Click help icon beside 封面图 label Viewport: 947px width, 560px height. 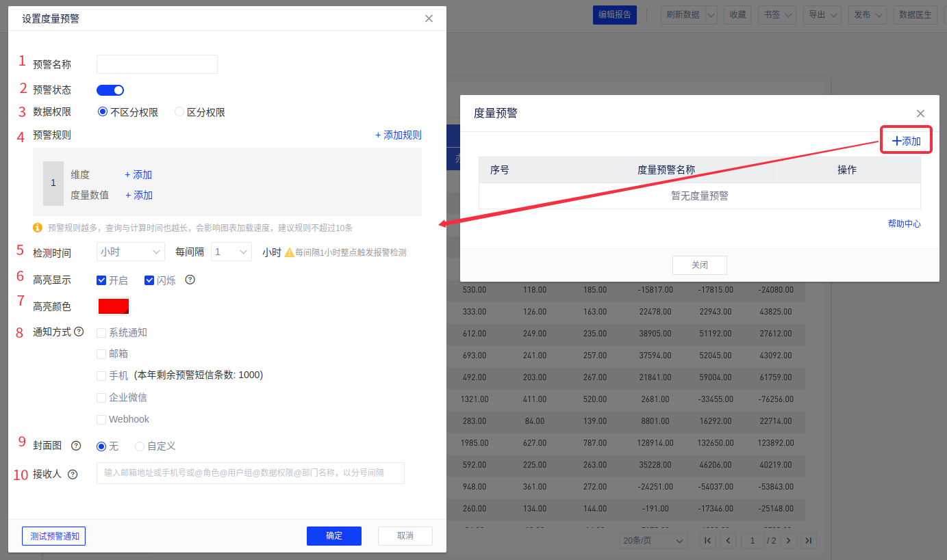[x=76, y=446]
